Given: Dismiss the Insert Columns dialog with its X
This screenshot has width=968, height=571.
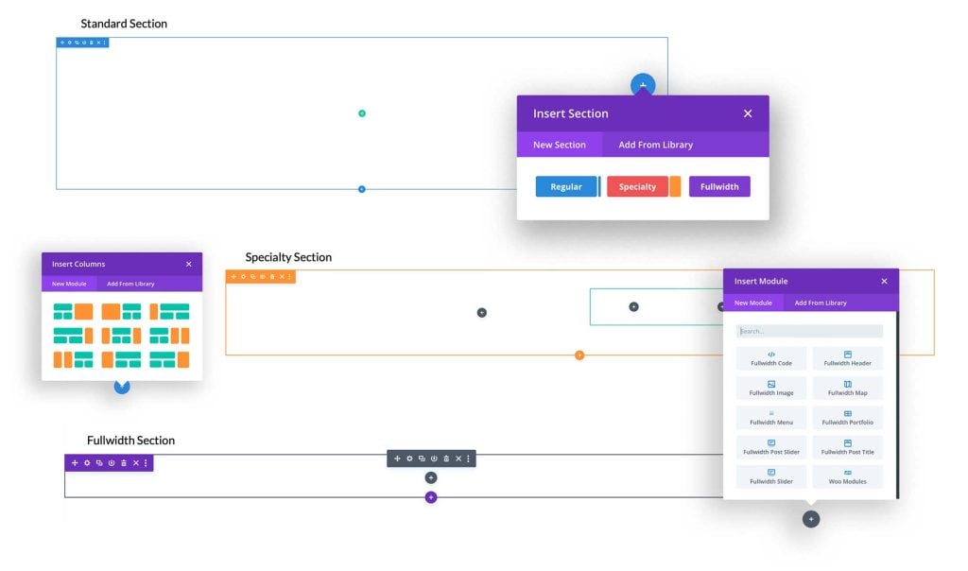Looking at the screenshot, I should point(188,264).
